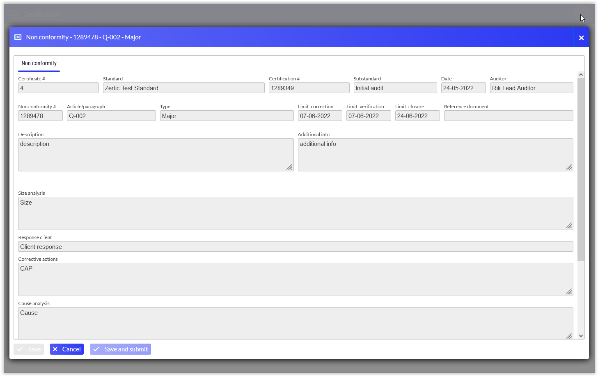
Task: Click the Save and submit button
Action: pos(120,349)
